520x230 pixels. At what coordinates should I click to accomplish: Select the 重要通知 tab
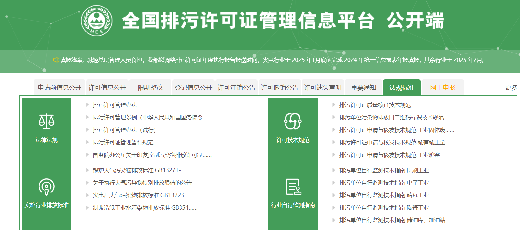tap(364, 87)
